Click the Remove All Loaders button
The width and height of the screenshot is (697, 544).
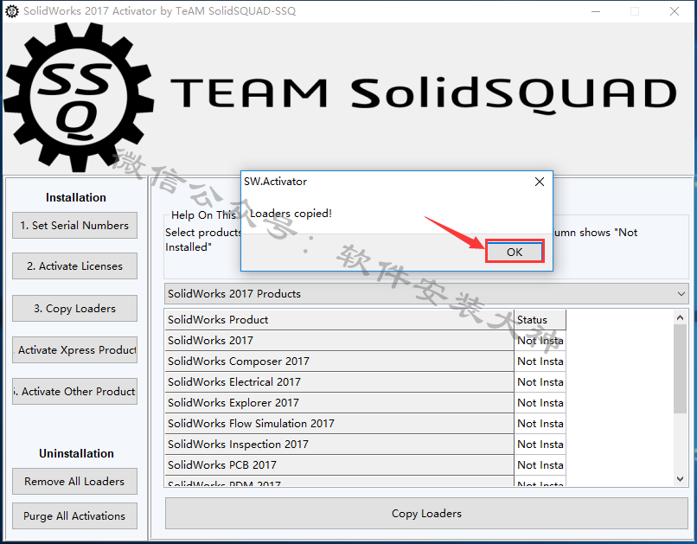click(x=74, y=482)
